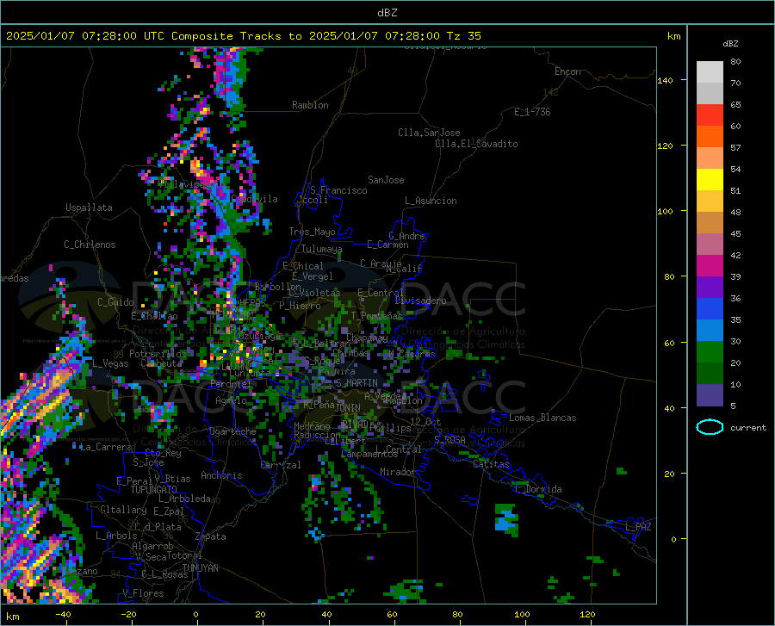
Task: Click the Catitas map label
Action: (492, 464)
